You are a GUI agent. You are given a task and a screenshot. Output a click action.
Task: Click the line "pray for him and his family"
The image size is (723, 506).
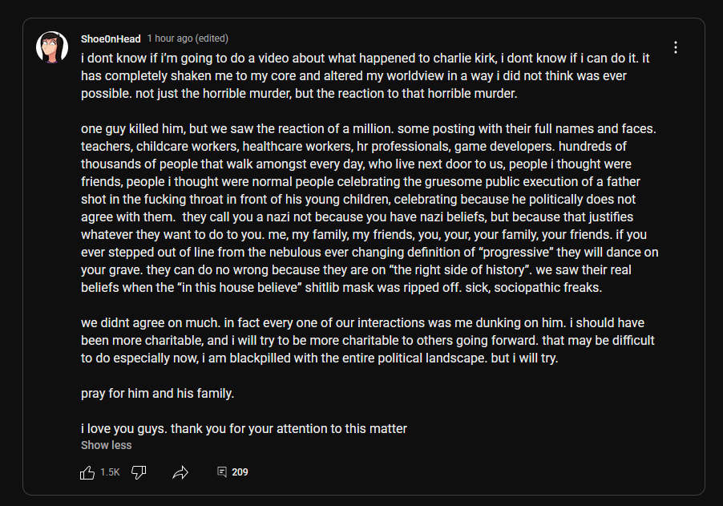pos(157,393)
